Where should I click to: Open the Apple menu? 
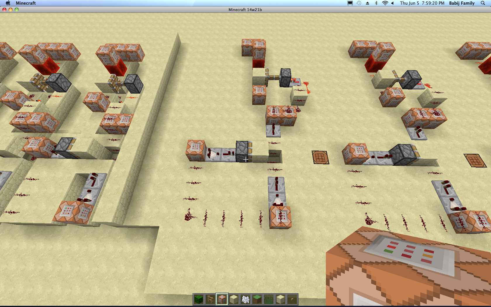tap(8, 3)
